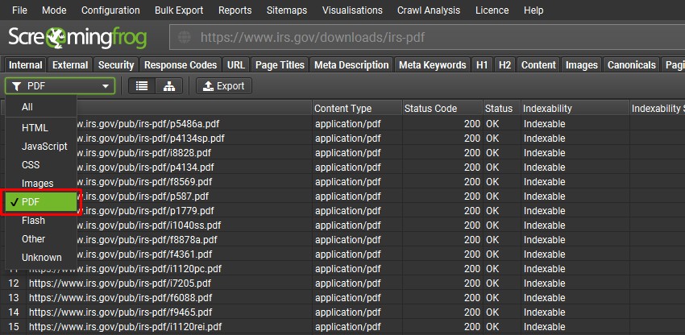
Task: Select row with f6088.pdf URL
Action: pos(342,298)
